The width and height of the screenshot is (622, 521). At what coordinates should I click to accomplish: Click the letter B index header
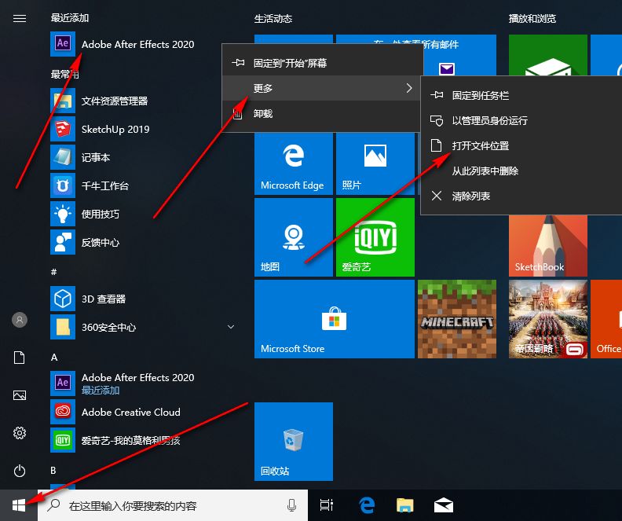tap(53, 471)
